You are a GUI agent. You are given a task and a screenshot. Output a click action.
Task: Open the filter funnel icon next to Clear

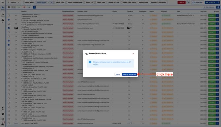point(188,2)
